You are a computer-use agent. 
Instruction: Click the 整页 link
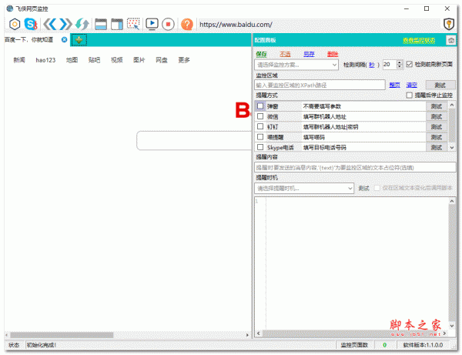[x=394, y=85]
